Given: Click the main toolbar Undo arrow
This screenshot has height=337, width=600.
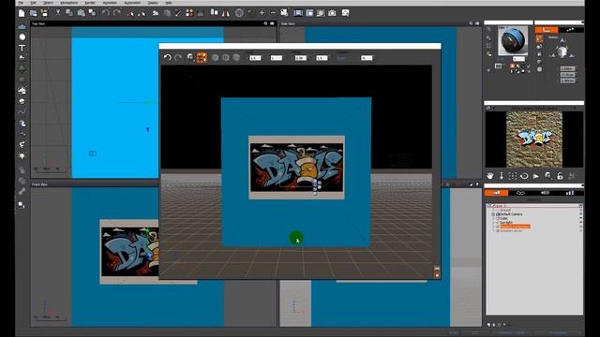Looking at the screenshot, I should pyautogui.click(x=105, y=13).
